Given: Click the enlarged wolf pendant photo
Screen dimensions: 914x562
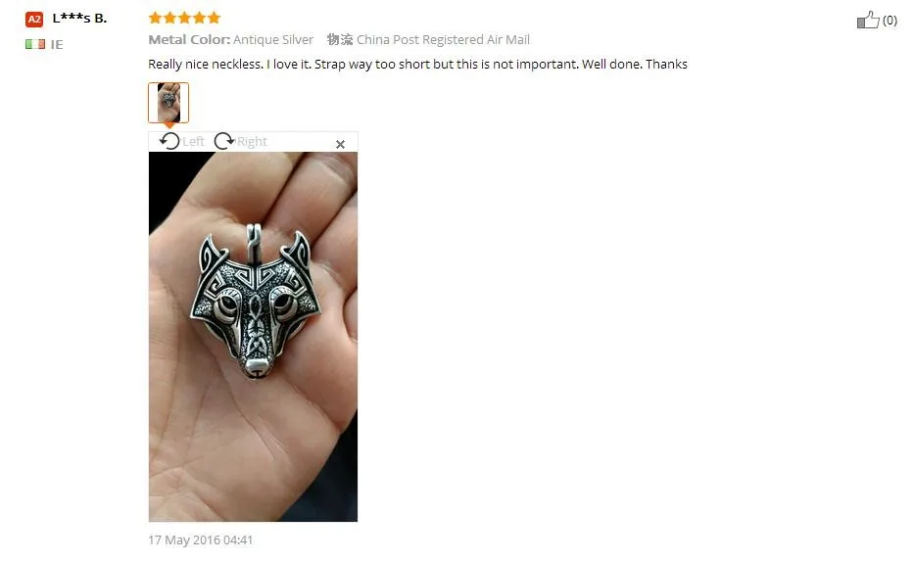Looking at the screenshot, I should tap(253, 337).
